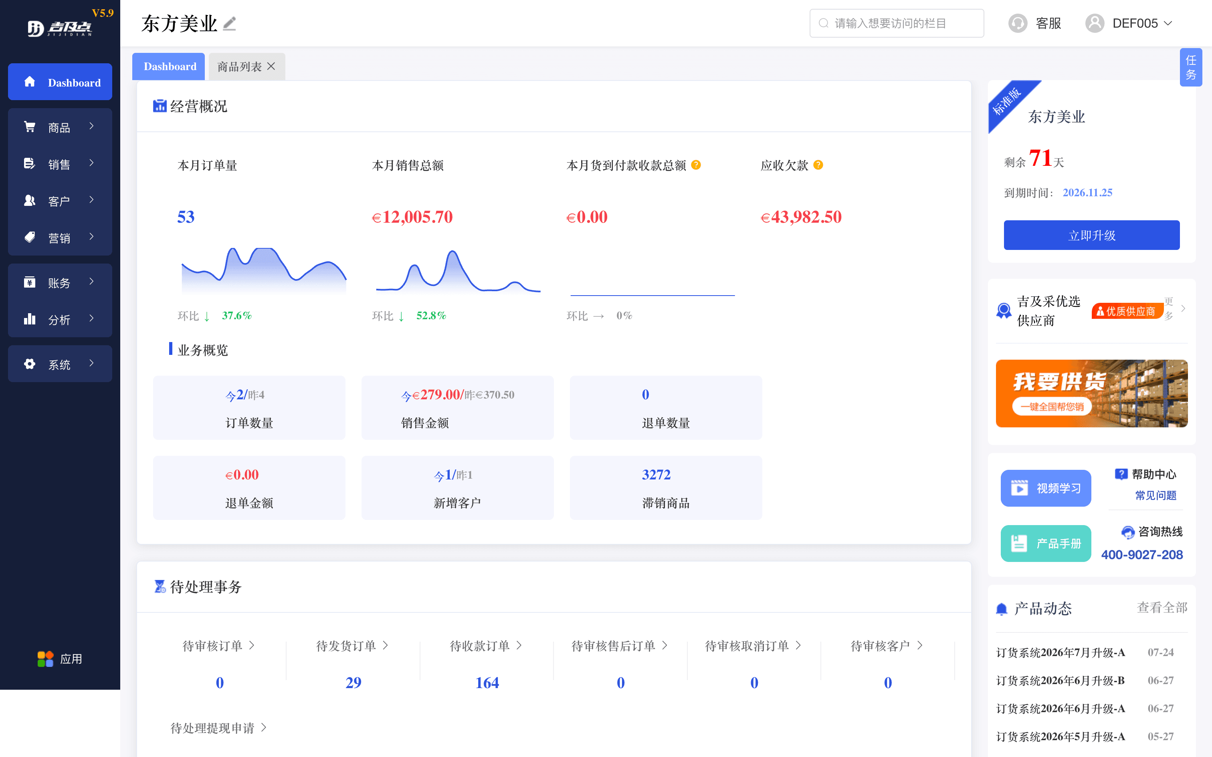Select Dashboard in the sidebar menu
This screenshot has height=757, width=1212.
[x=60, y=82]
